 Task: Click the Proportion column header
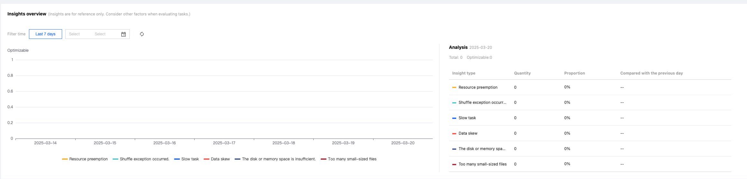click(x=574, y=73)
